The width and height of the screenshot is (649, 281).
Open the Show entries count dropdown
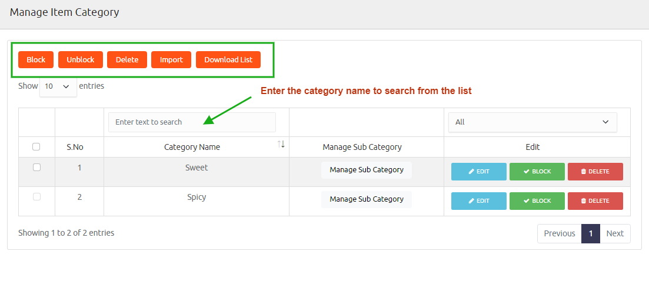click(x=58, y=86)
